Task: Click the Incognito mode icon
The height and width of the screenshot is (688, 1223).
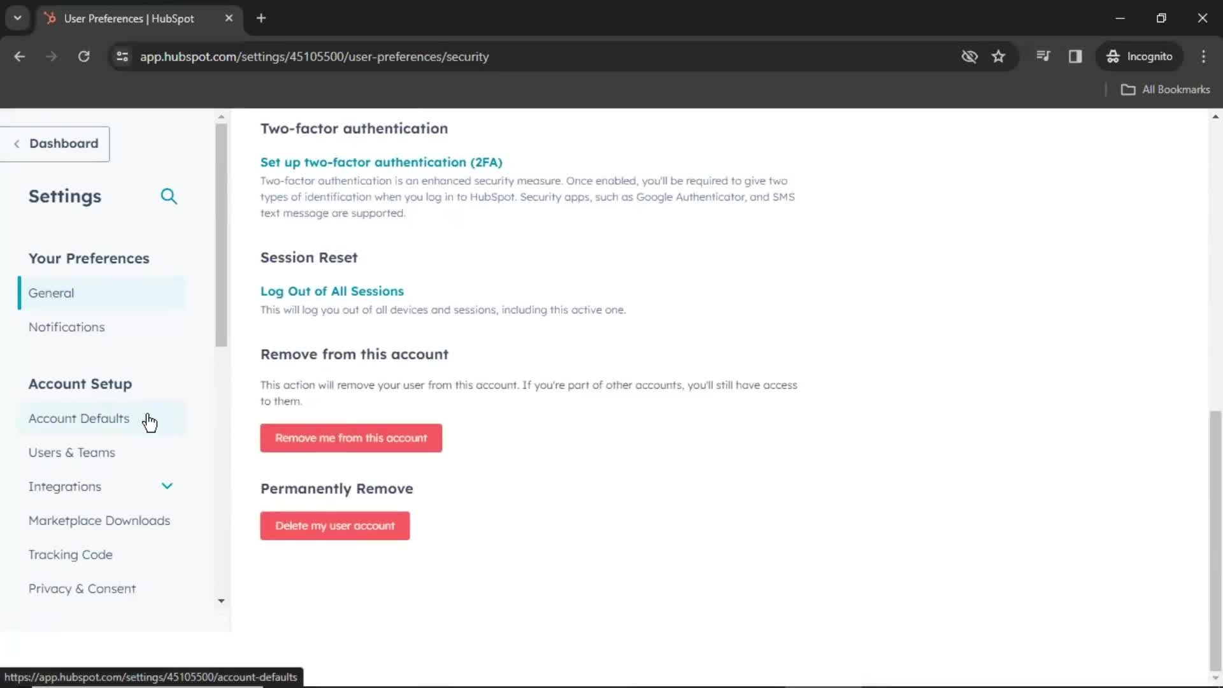Action: [1113, 56]
